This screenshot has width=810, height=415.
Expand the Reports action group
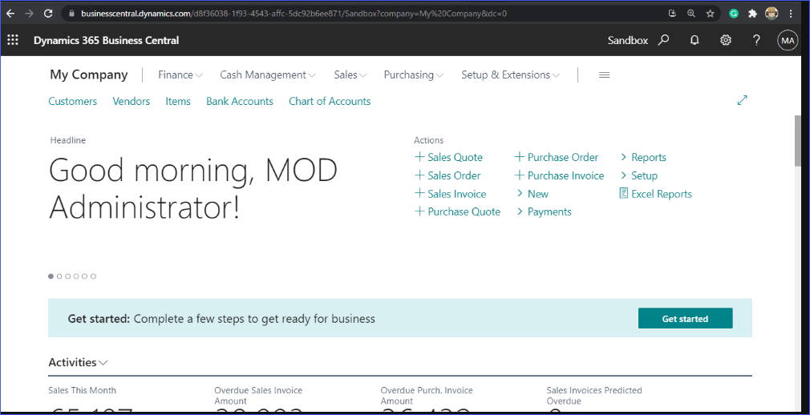643,158
